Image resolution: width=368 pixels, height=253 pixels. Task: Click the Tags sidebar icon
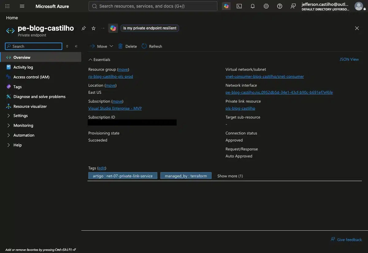tap(9, 87)
